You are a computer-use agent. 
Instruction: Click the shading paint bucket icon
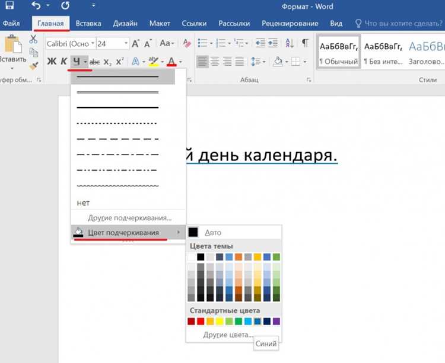pos(278,62)
